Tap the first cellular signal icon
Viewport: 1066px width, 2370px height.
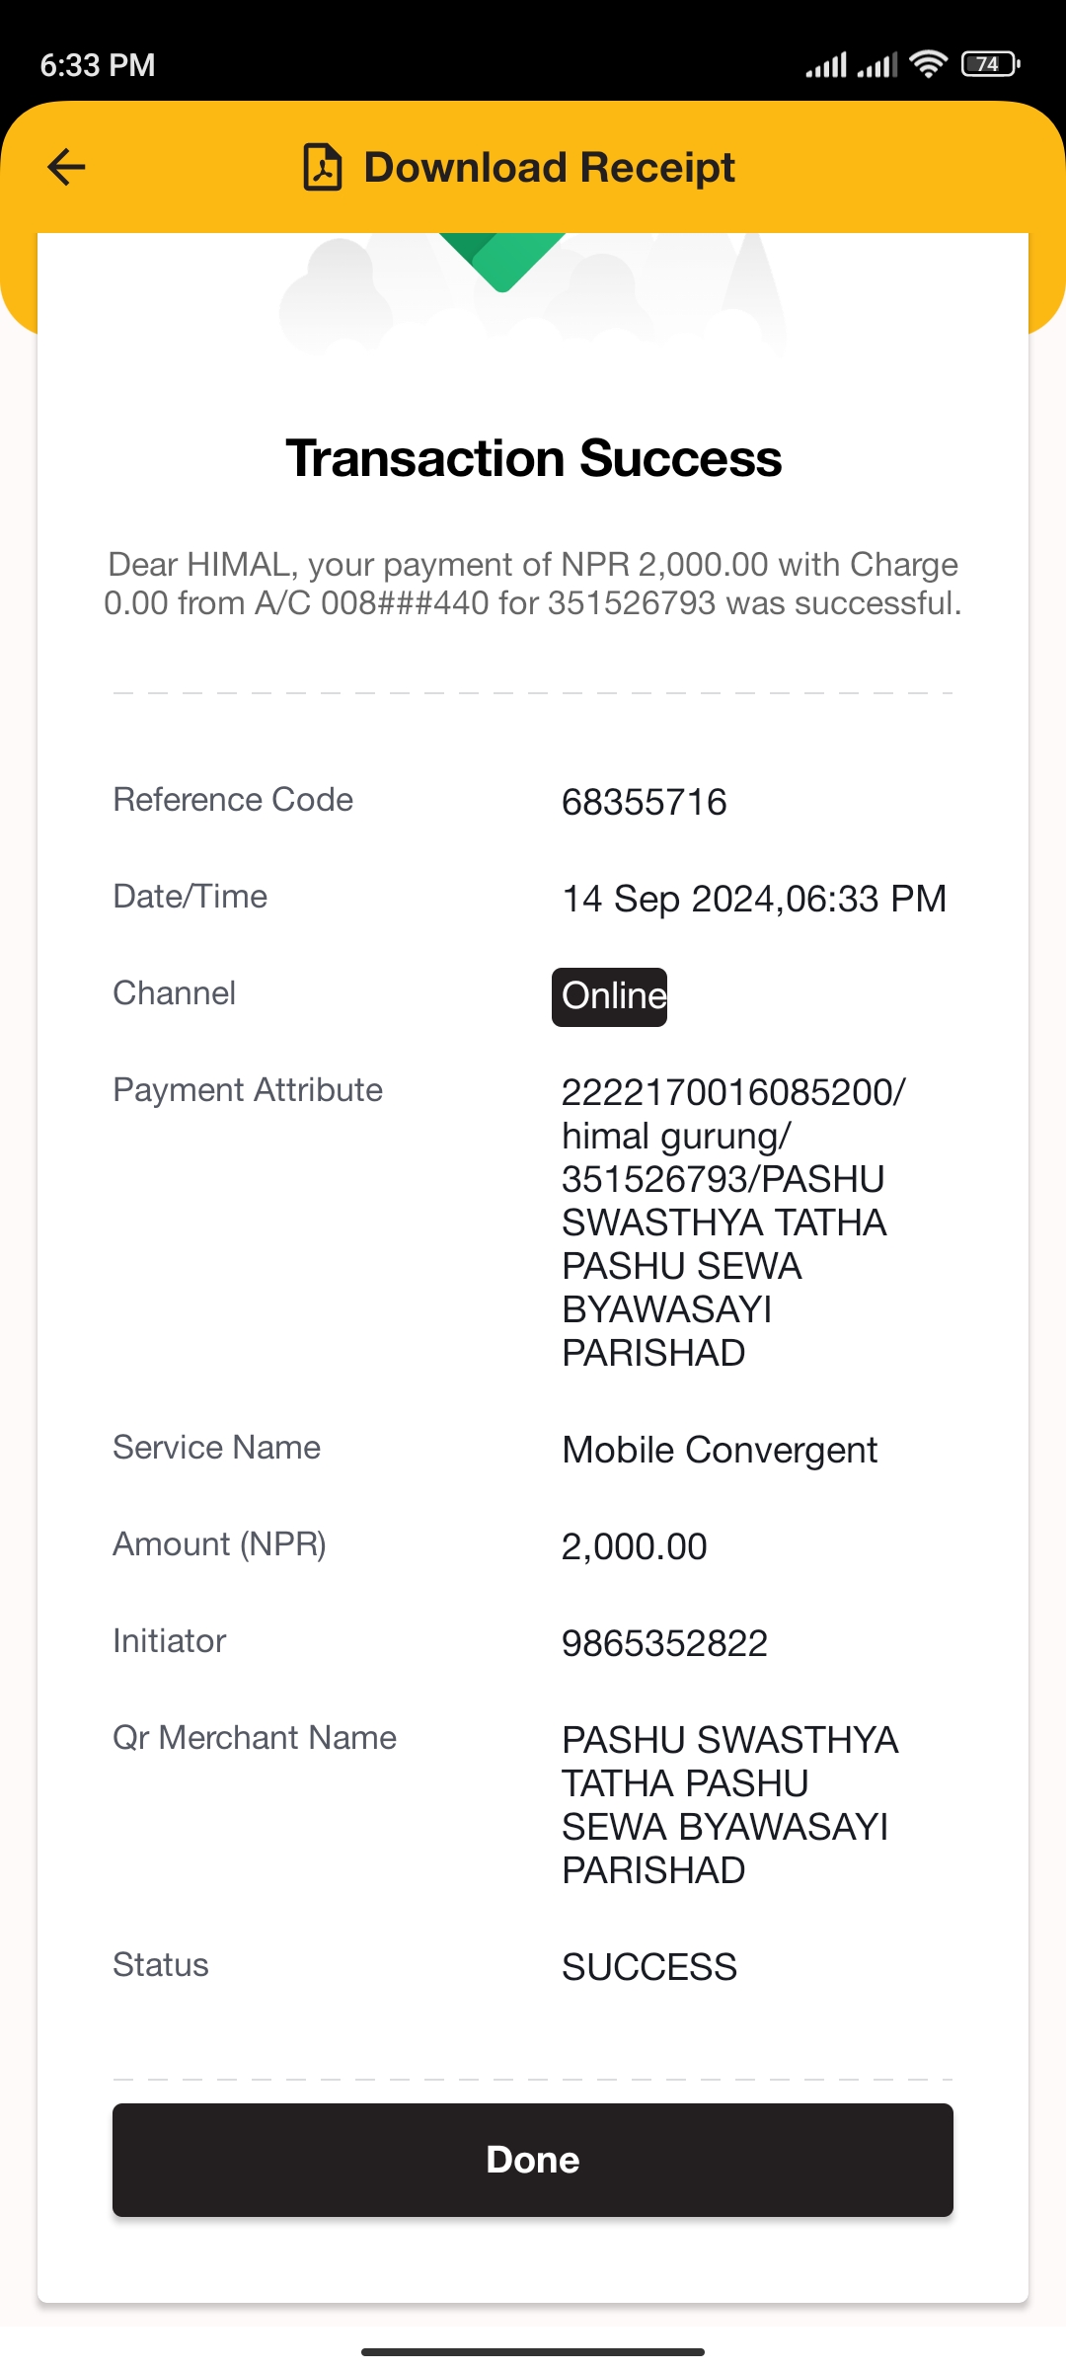[x=826, y=65]
